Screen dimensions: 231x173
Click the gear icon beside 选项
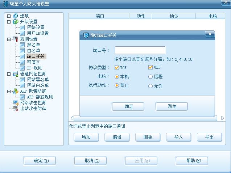coord(16,16)
